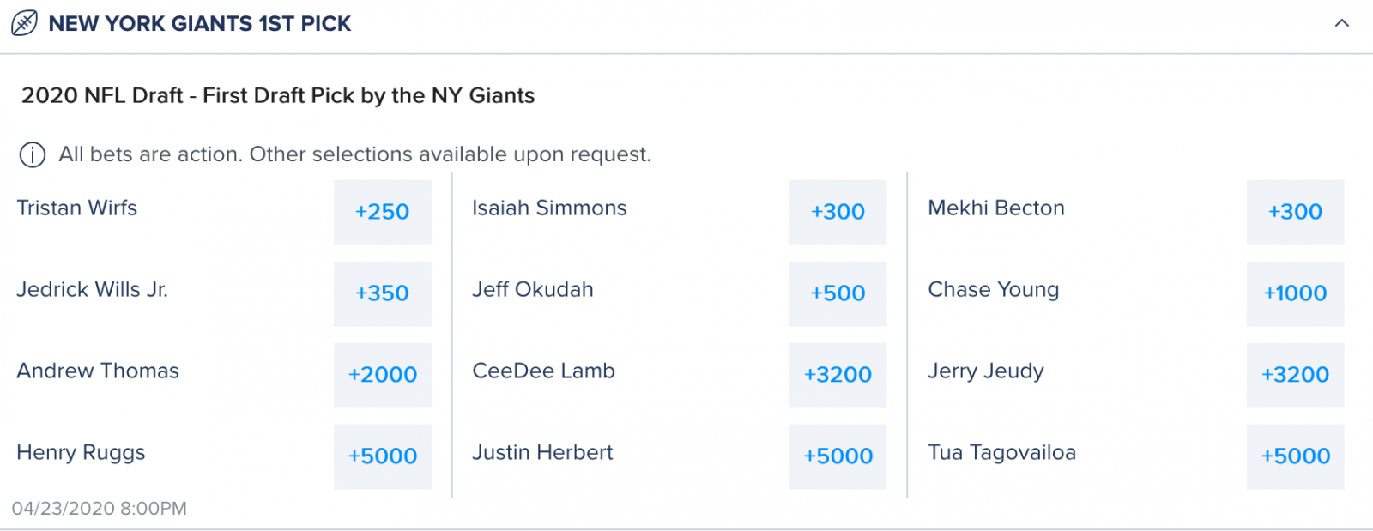Select Jeff Okudah +500 odds

click(838, 293)
